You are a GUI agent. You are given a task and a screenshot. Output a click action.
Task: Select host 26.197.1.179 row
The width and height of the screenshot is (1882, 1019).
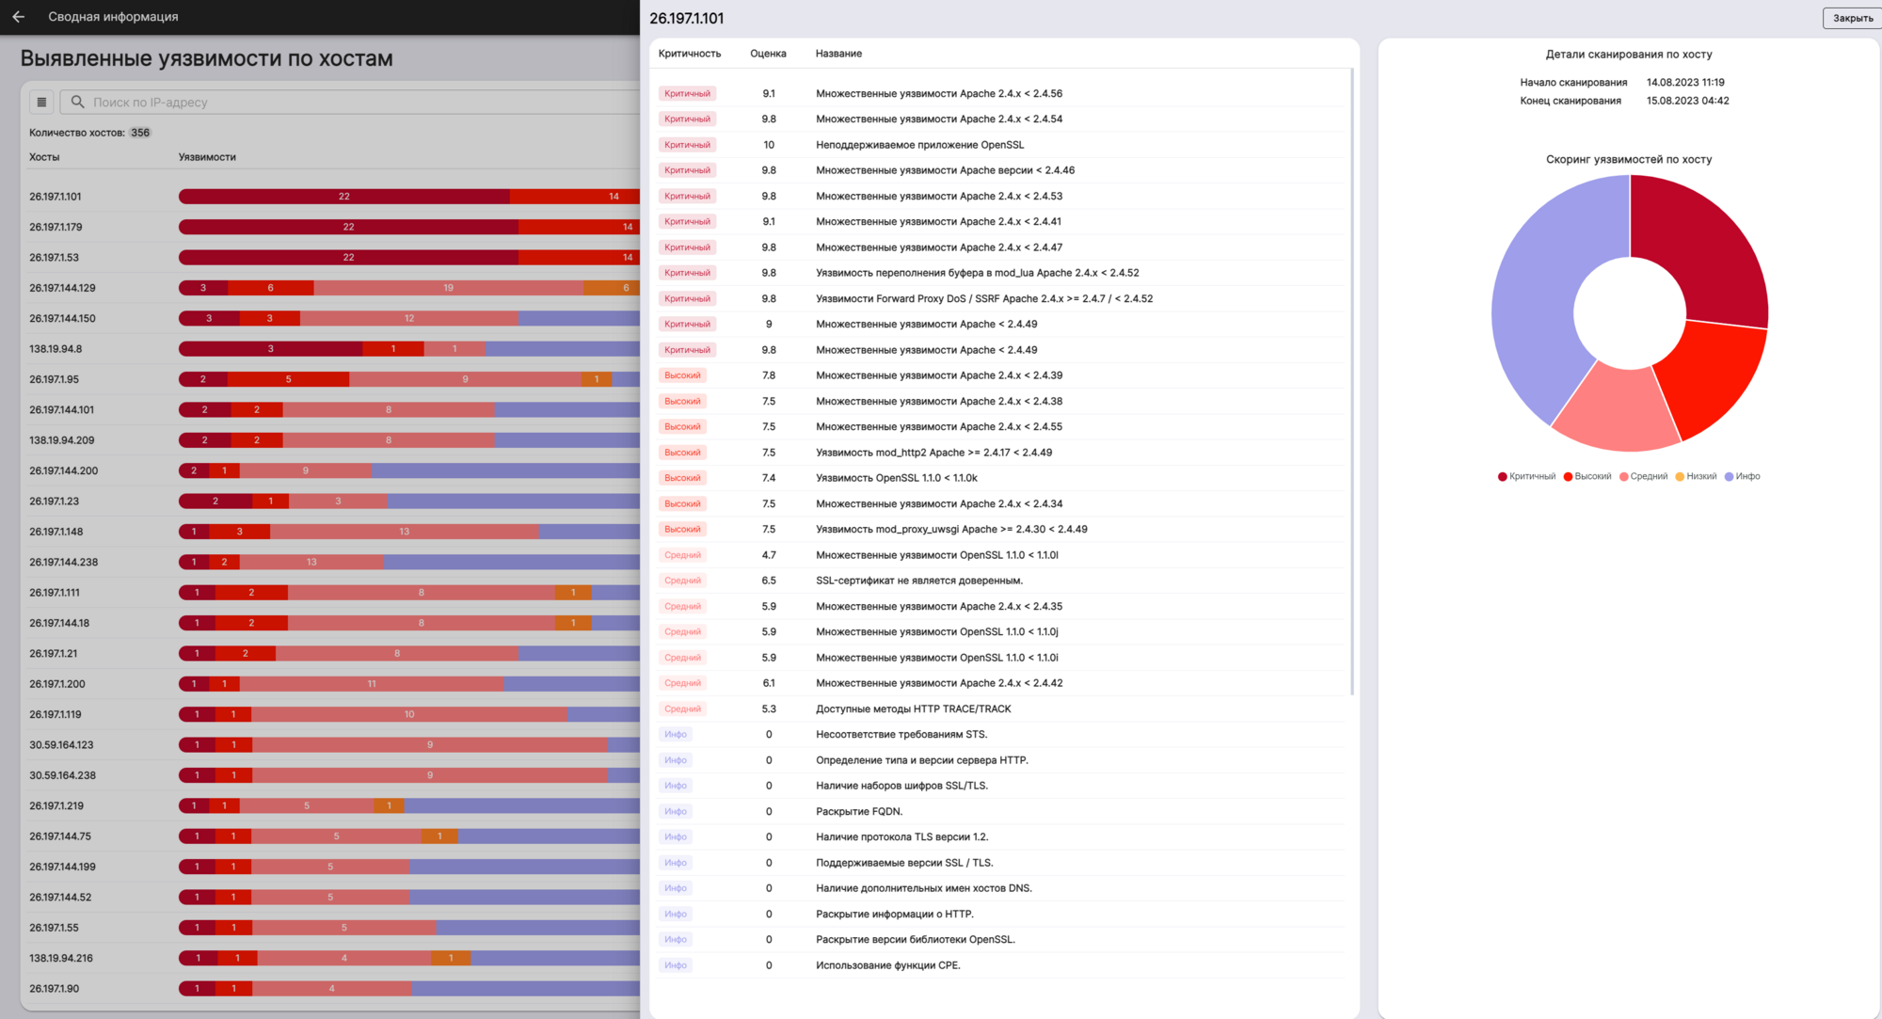click(56, 227)
